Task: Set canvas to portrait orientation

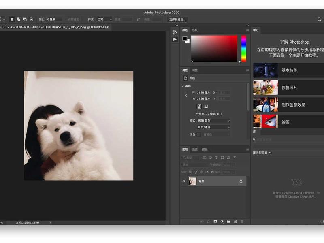Action: tap(199, 107)
